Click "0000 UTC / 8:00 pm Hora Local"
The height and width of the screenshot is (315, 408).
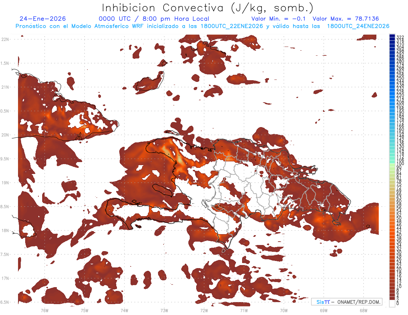154,19
